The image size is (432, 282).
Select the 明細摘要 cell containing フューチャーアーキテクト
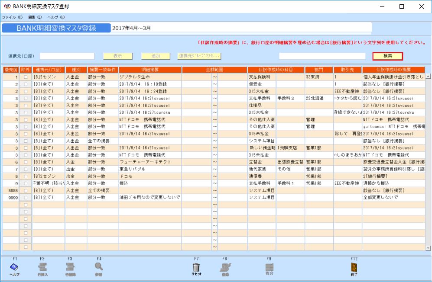click(150, 162)
